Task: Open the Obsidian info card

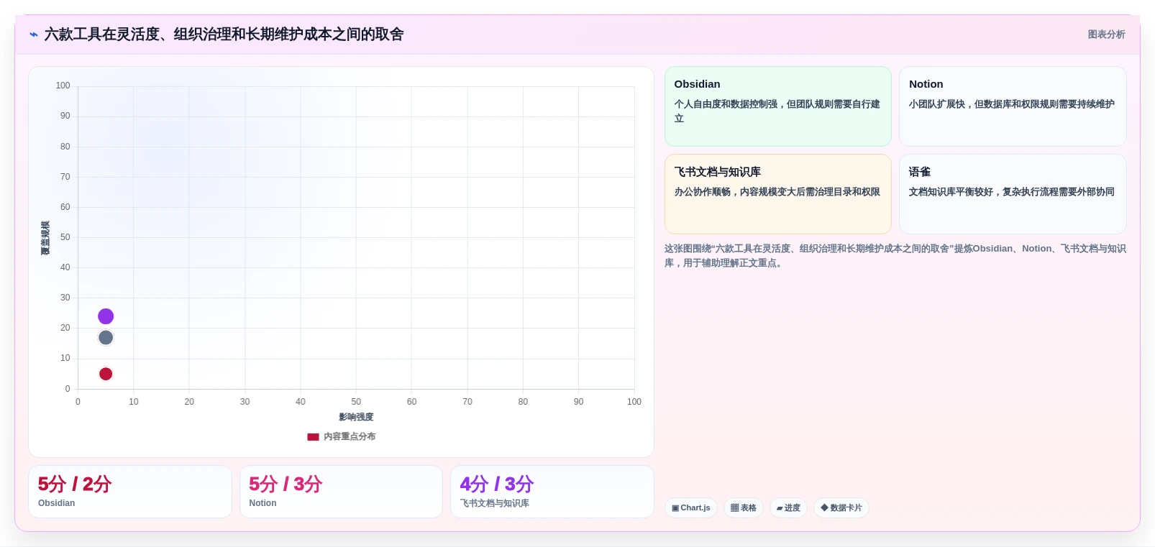Action: click(x=778, y=106)
